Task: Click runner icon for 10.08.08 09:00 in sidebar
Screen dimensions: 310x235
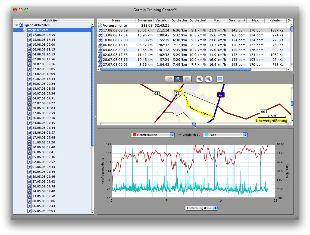Action: [x=29, y=45]
